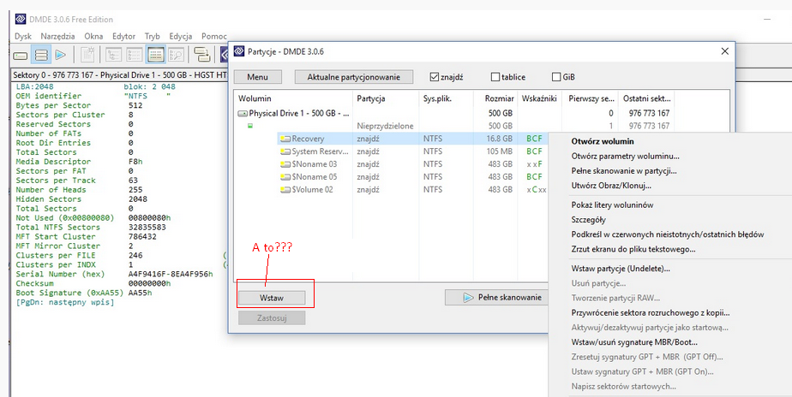Select the disk editor view icon

coord(156,55)
